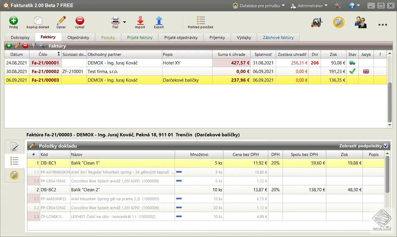Open the forklift warehouse icon

click(x=317, y=23)
